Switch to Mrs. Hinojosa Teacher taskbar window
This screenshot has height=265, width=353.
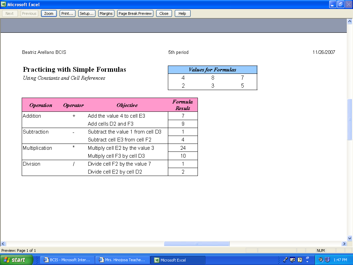pyautogui.click(x=123, y=260)
